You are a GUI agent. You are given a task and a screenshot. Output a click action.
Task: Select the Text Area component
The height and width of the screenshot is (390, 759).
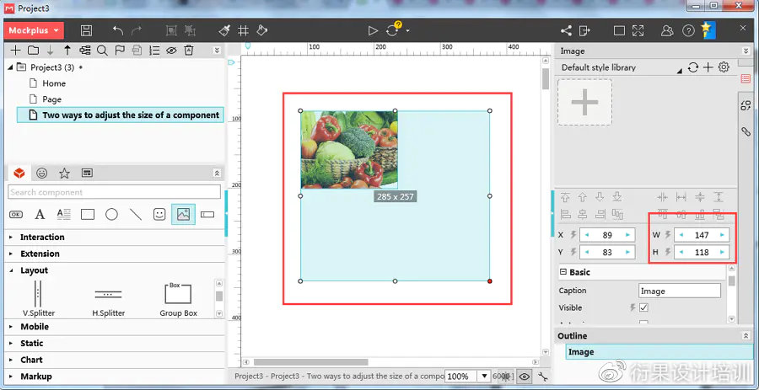(63, 214)
